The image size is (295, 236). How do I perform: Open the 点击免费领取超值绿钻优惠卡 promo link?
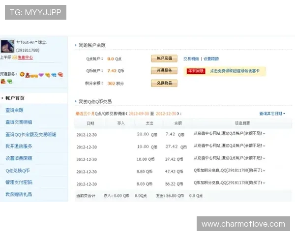click(x=235, y=71)
